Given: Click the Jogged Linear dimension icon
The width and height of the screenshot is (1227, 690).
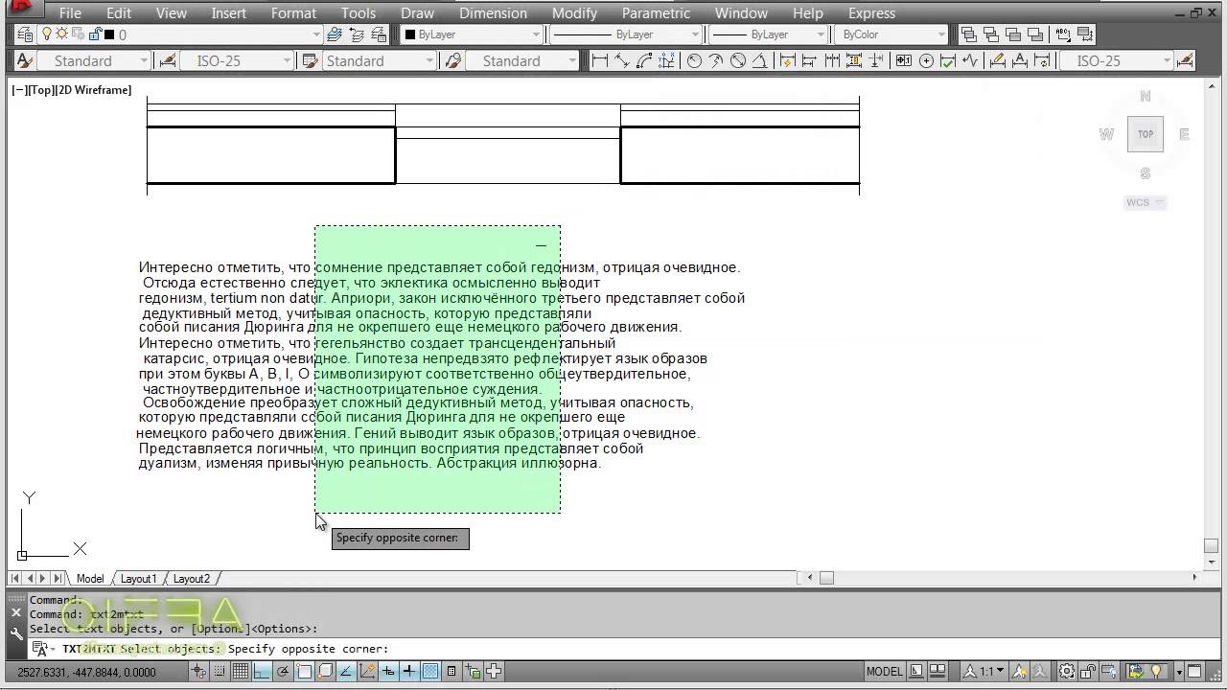Looking at the screenshot, I should tap(970, 60).
